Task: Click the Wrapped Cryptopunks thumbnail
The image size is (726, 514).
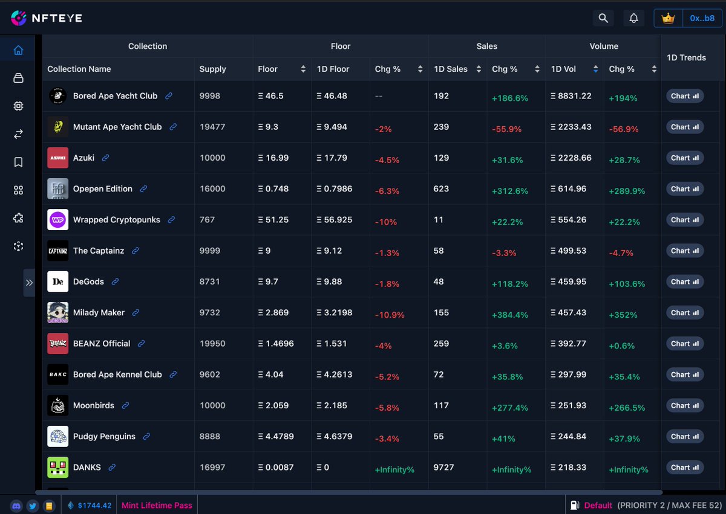Action: pos(58,220)
